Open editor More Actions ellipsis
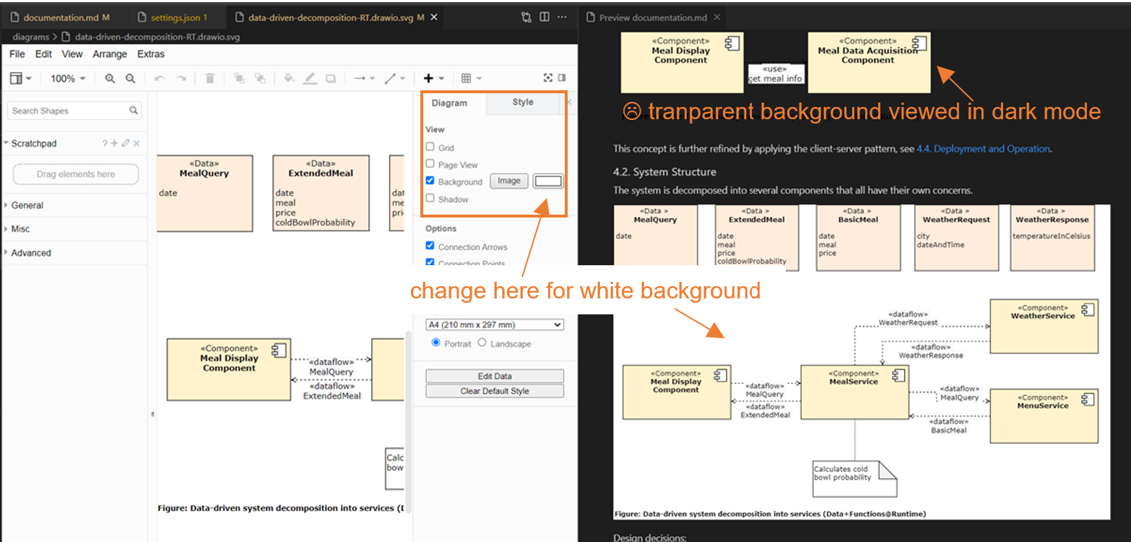Viewport: 1131px width, 542px height. click(562, 17)
